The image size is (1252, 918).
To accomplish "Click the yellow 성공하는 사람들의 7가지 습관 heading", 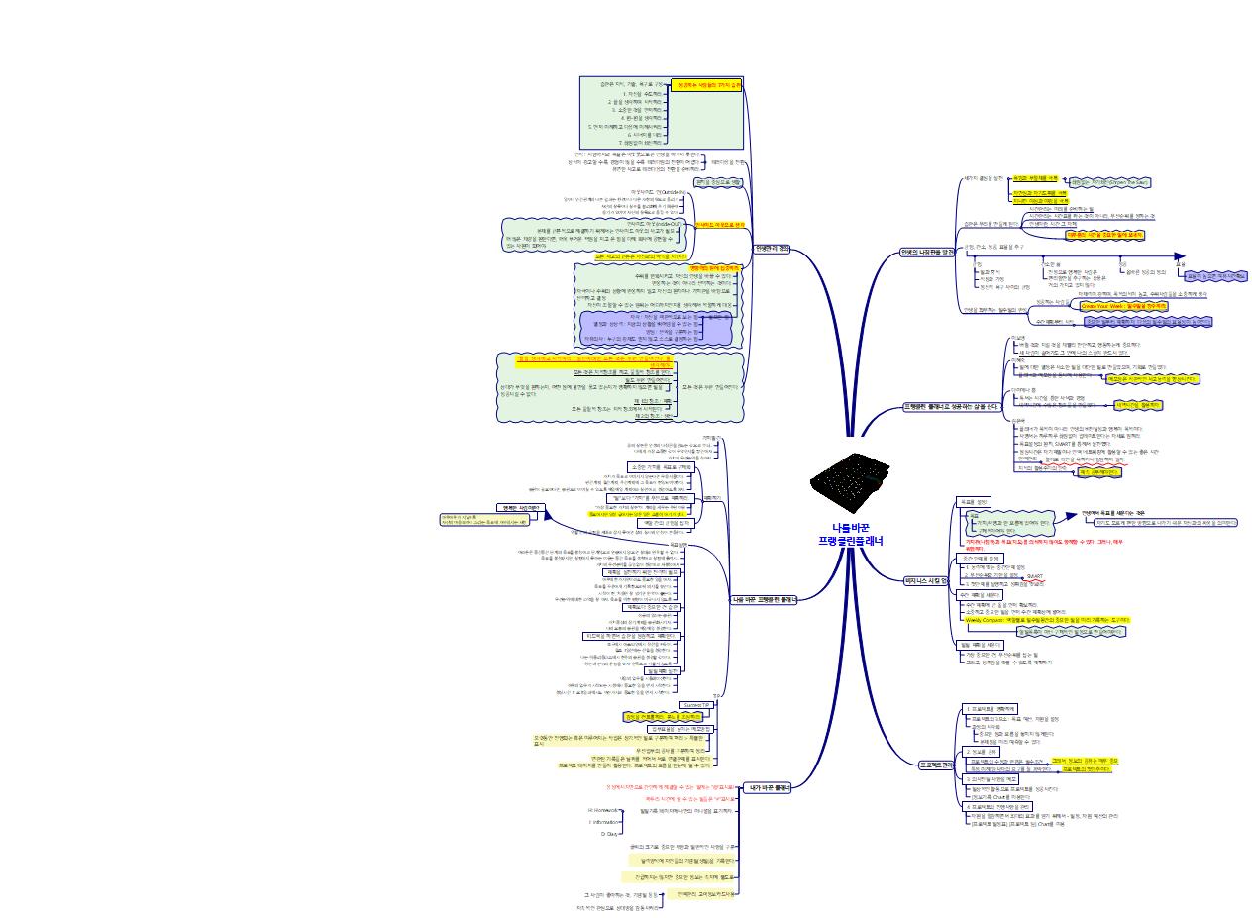I will (706, 86).
